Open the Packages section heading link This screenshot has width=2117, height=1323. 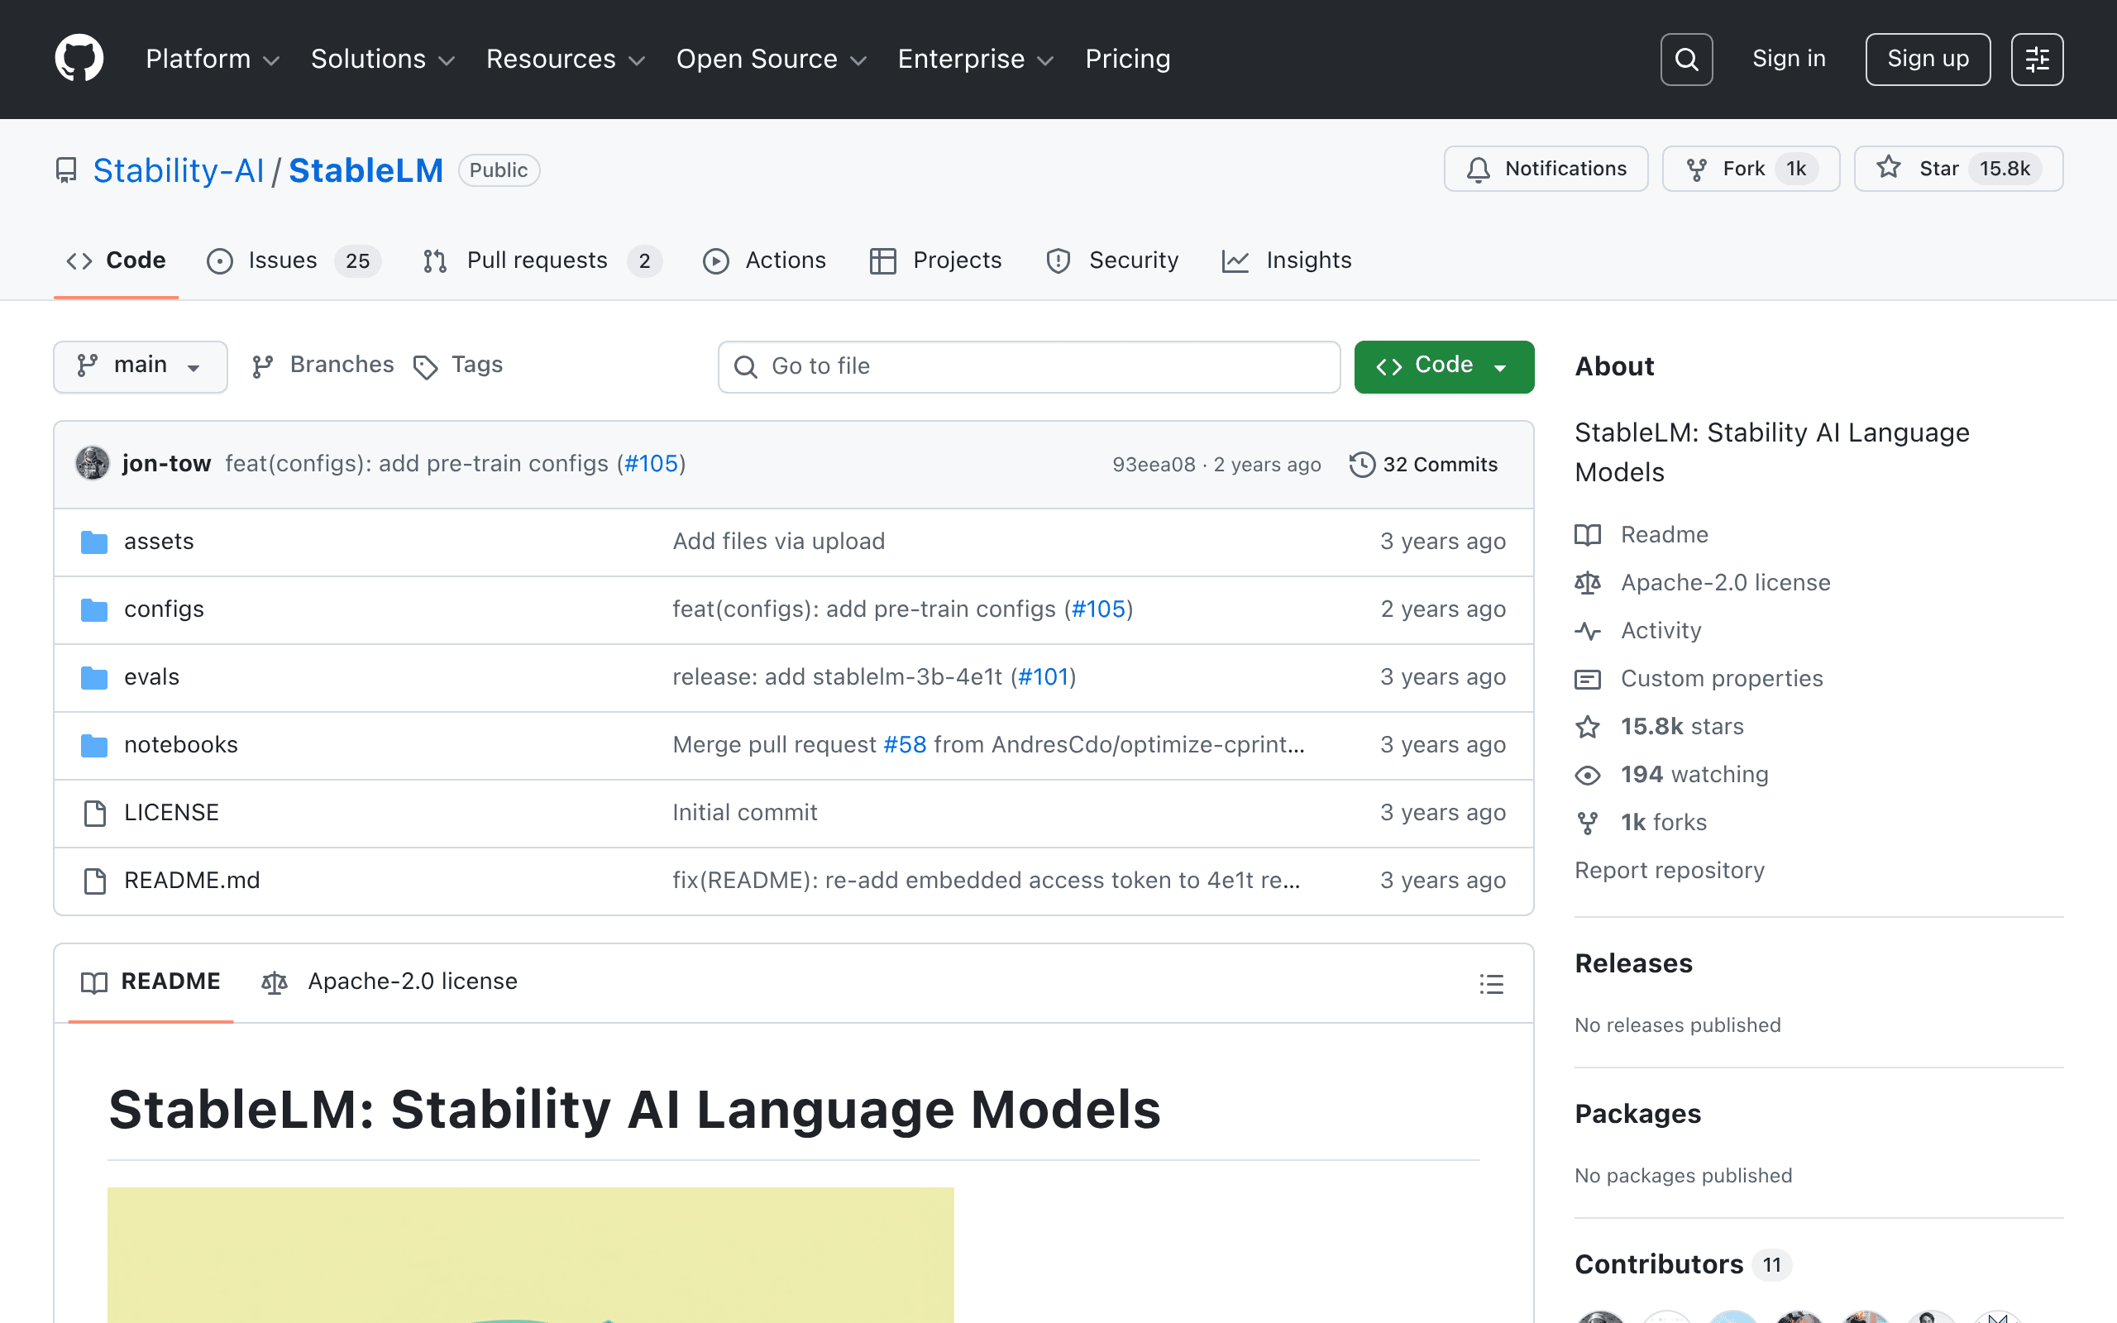1637,1114
